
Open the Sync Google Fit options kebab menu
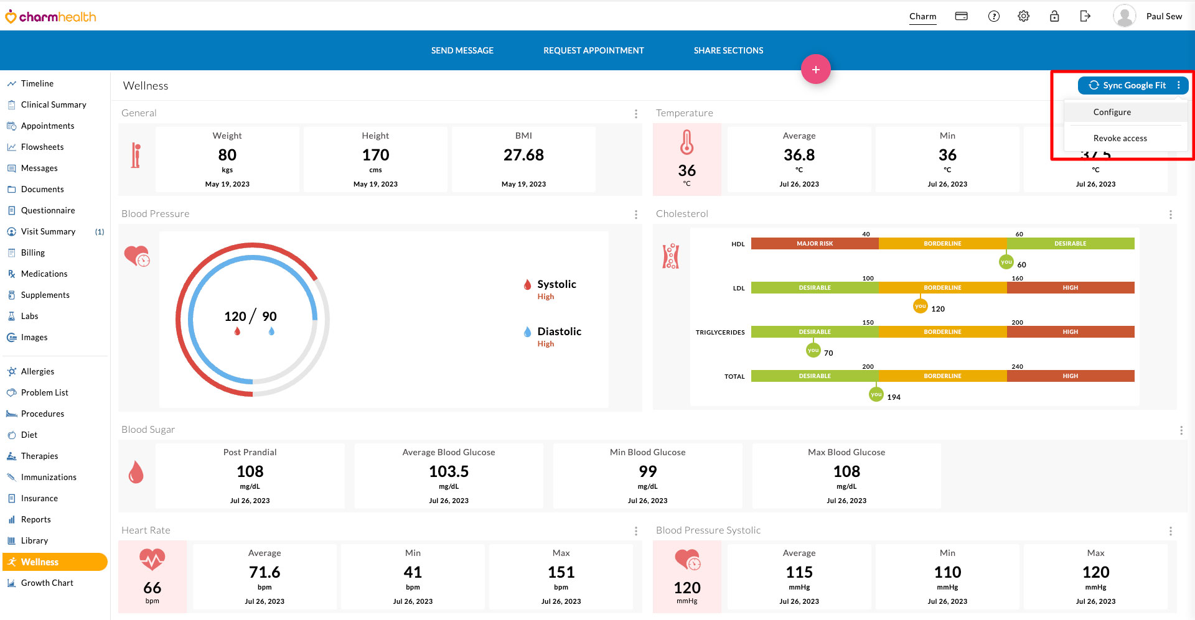tap(1179, 85)
